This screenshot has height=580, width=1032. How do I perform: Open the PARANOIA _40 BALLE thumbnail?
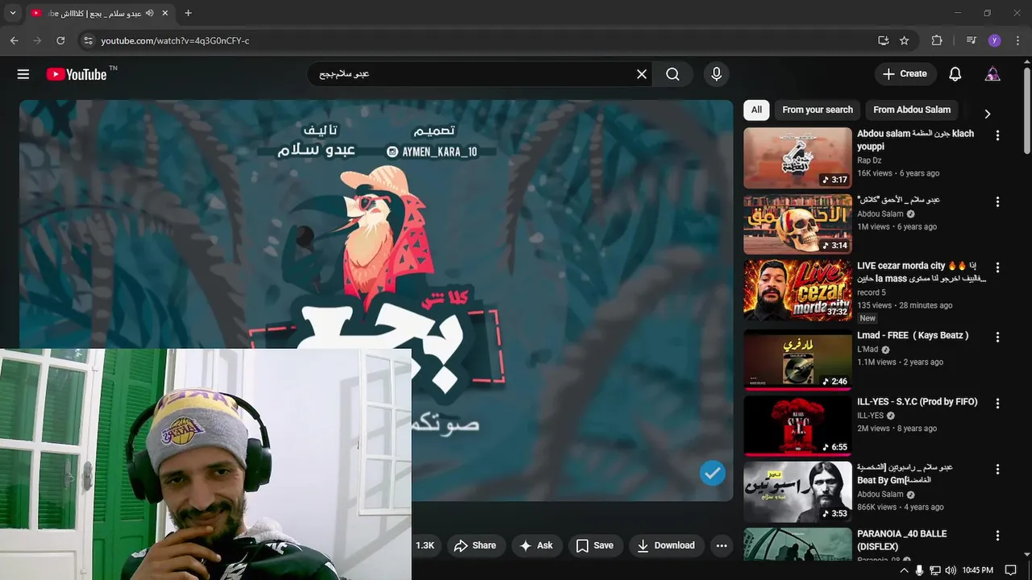797,544
